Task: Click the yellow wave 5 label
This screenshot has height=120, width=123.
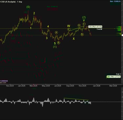Action: click(55, 43)
